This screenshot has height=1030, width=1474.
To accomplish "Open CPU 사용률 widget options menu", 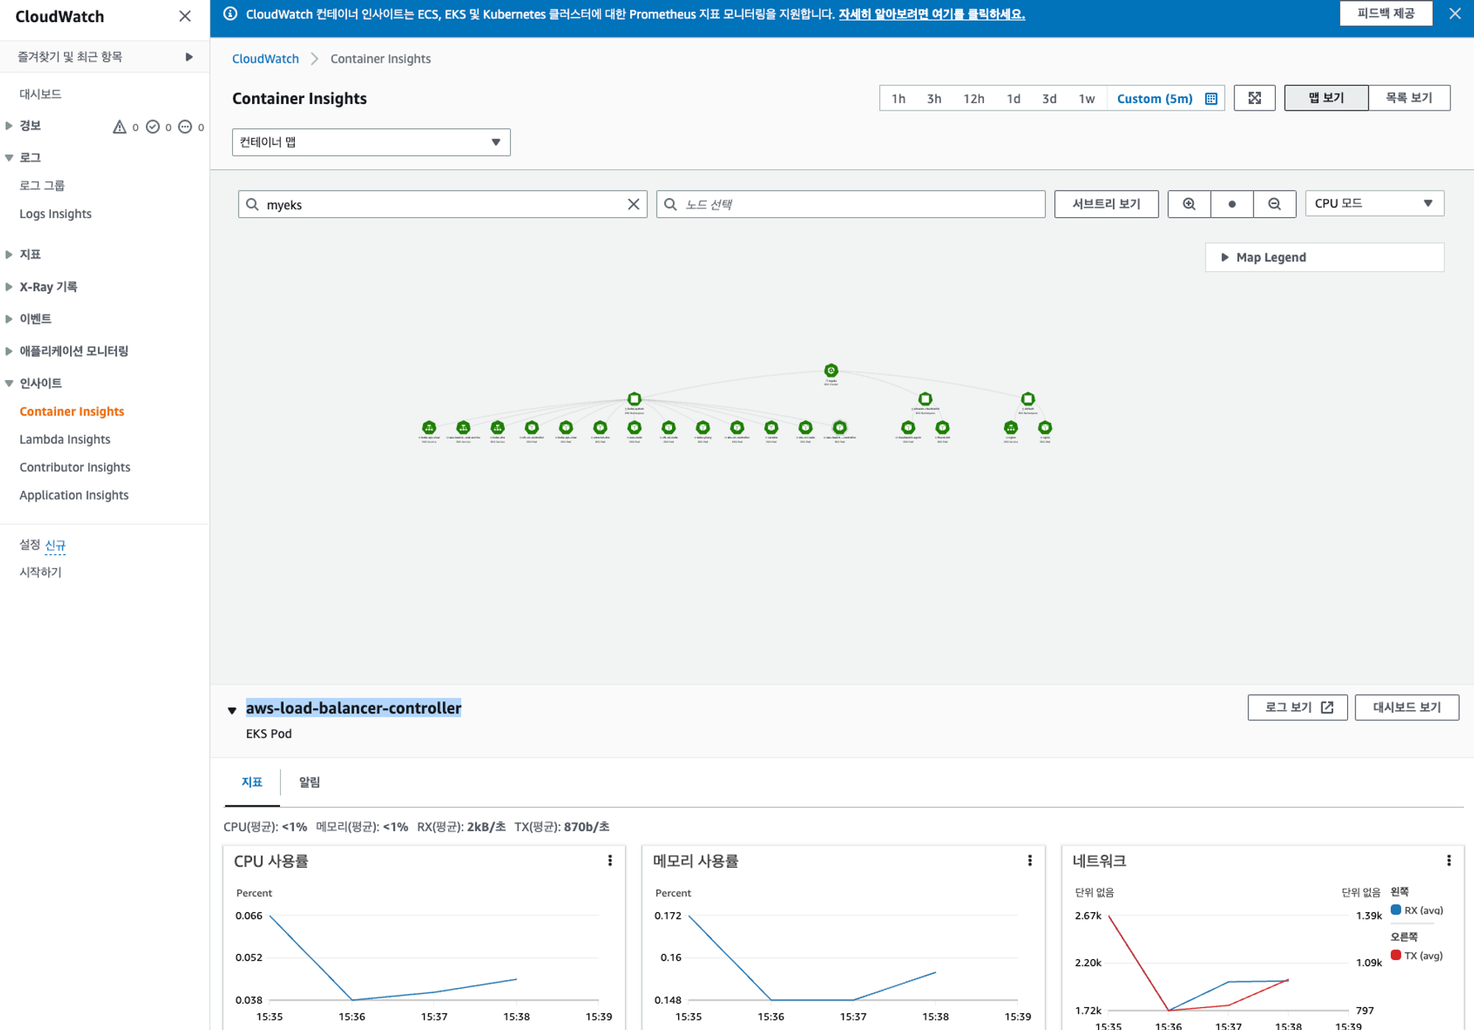I will click(610, 861).
